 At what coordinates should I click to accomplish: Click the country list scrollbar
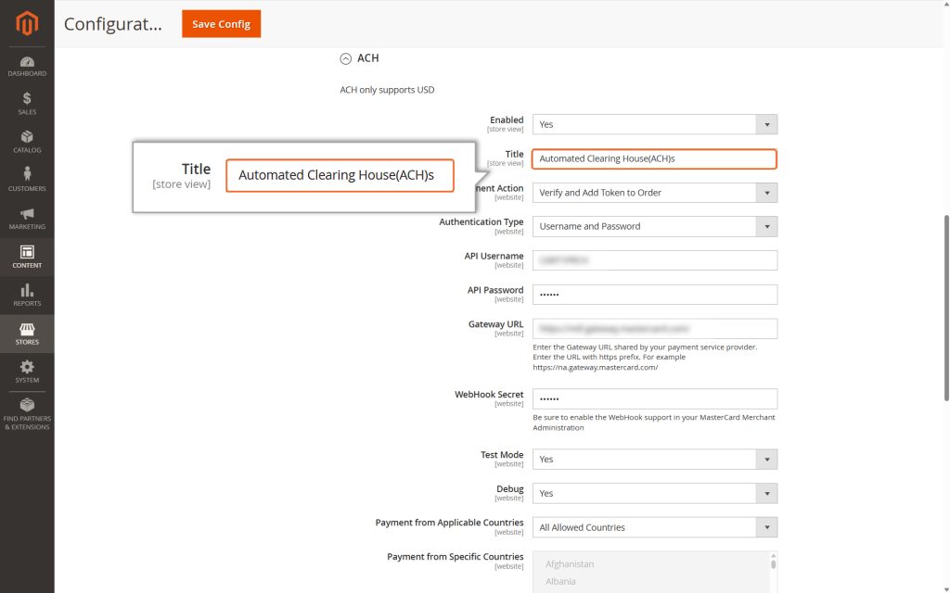[771, 565]
